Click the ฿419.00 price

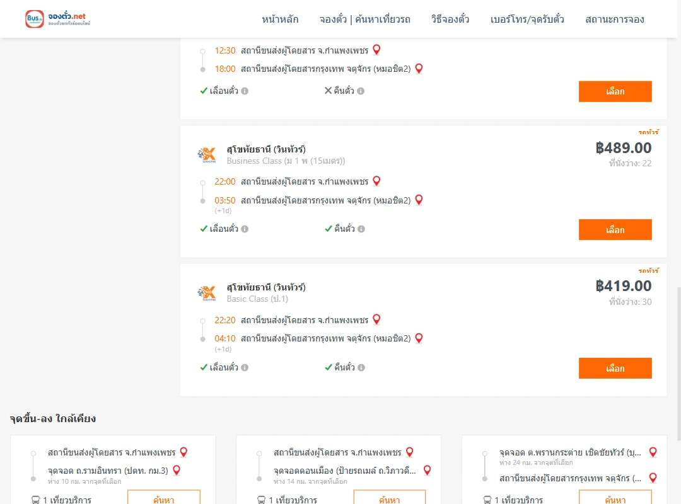click(623, 286)
